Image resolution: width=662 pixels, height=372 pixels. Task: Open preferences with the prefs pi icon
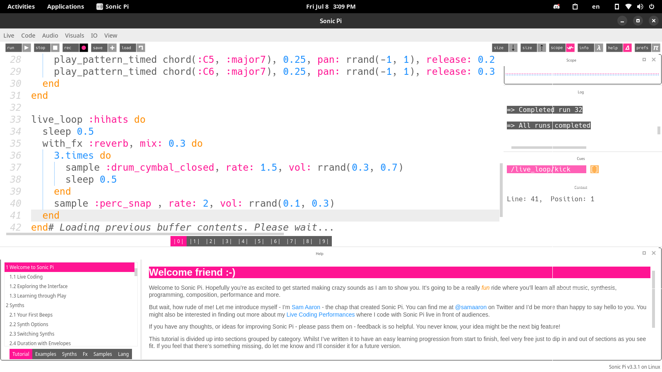[656, 48]
